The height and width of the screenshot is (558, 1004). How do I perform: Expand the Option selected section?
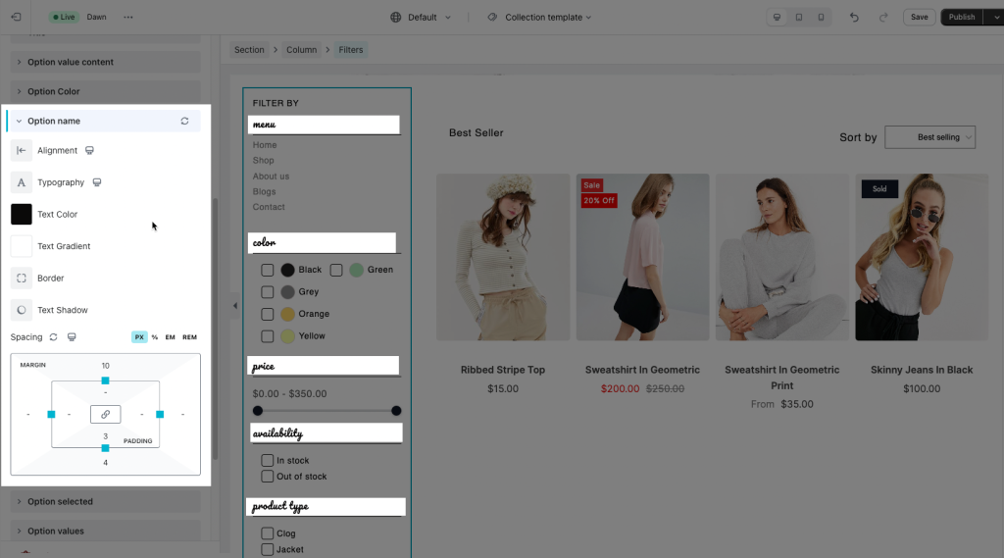(106, 502)
